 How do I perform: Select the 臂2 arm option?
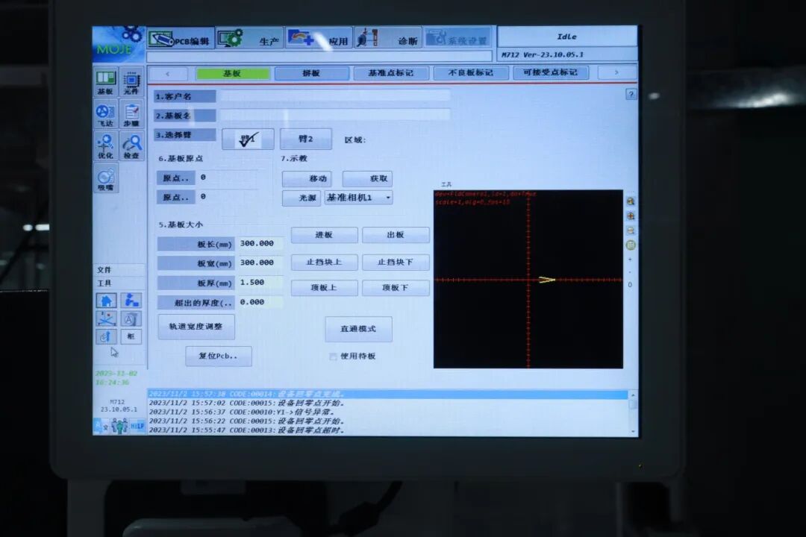point(304,139)
